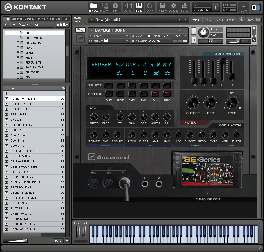
Task: Click the Import button
Action: click(x=35, y=25)
